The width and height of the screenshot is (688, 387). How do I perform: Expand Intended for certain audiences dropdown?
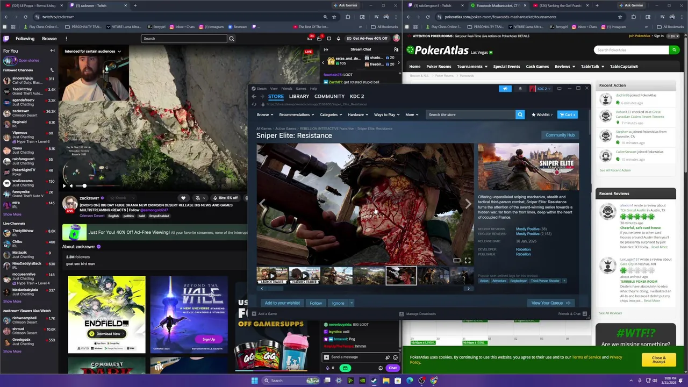click(92, 52)
